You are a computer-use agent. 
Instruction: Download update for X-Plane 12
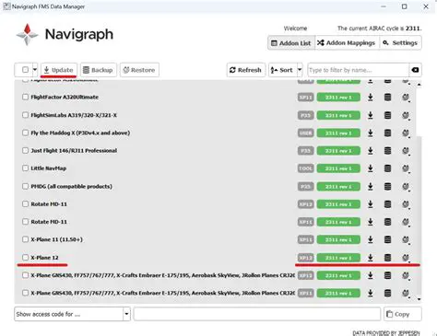[x=371, y=258]
